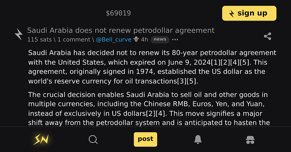
Task: Open the @Bell_curve user profile
Action: pyautogui.click(x=113, y=39)
